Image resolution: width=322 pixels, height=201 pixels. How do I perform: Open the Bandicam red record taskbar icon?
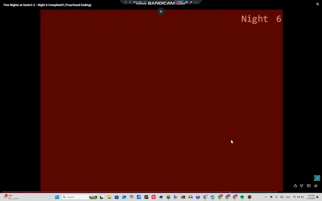click(x=249, y=197)
